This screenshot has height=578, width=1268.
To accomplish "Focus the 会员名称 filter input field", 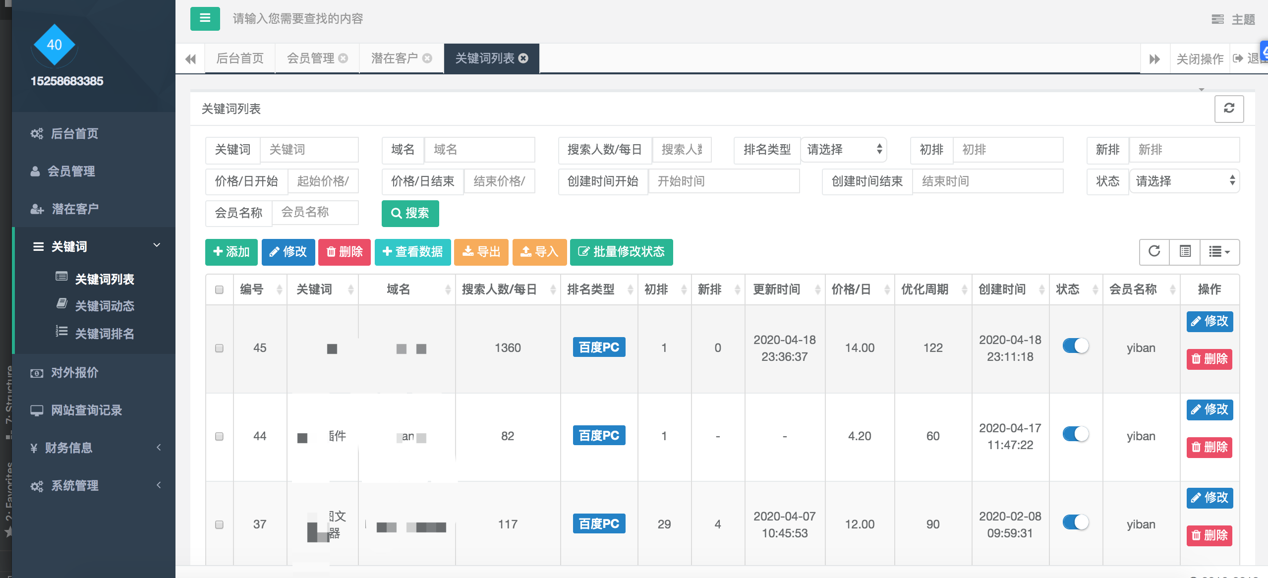I will pyautogui.click(x=315, y=212).
